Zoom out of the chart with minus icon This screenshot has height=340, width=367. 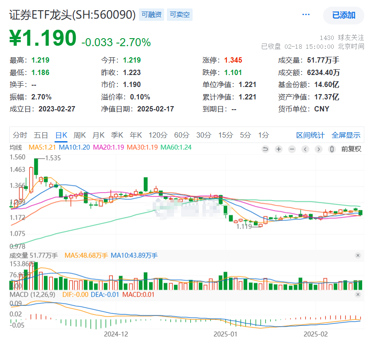tap(292, 149)
